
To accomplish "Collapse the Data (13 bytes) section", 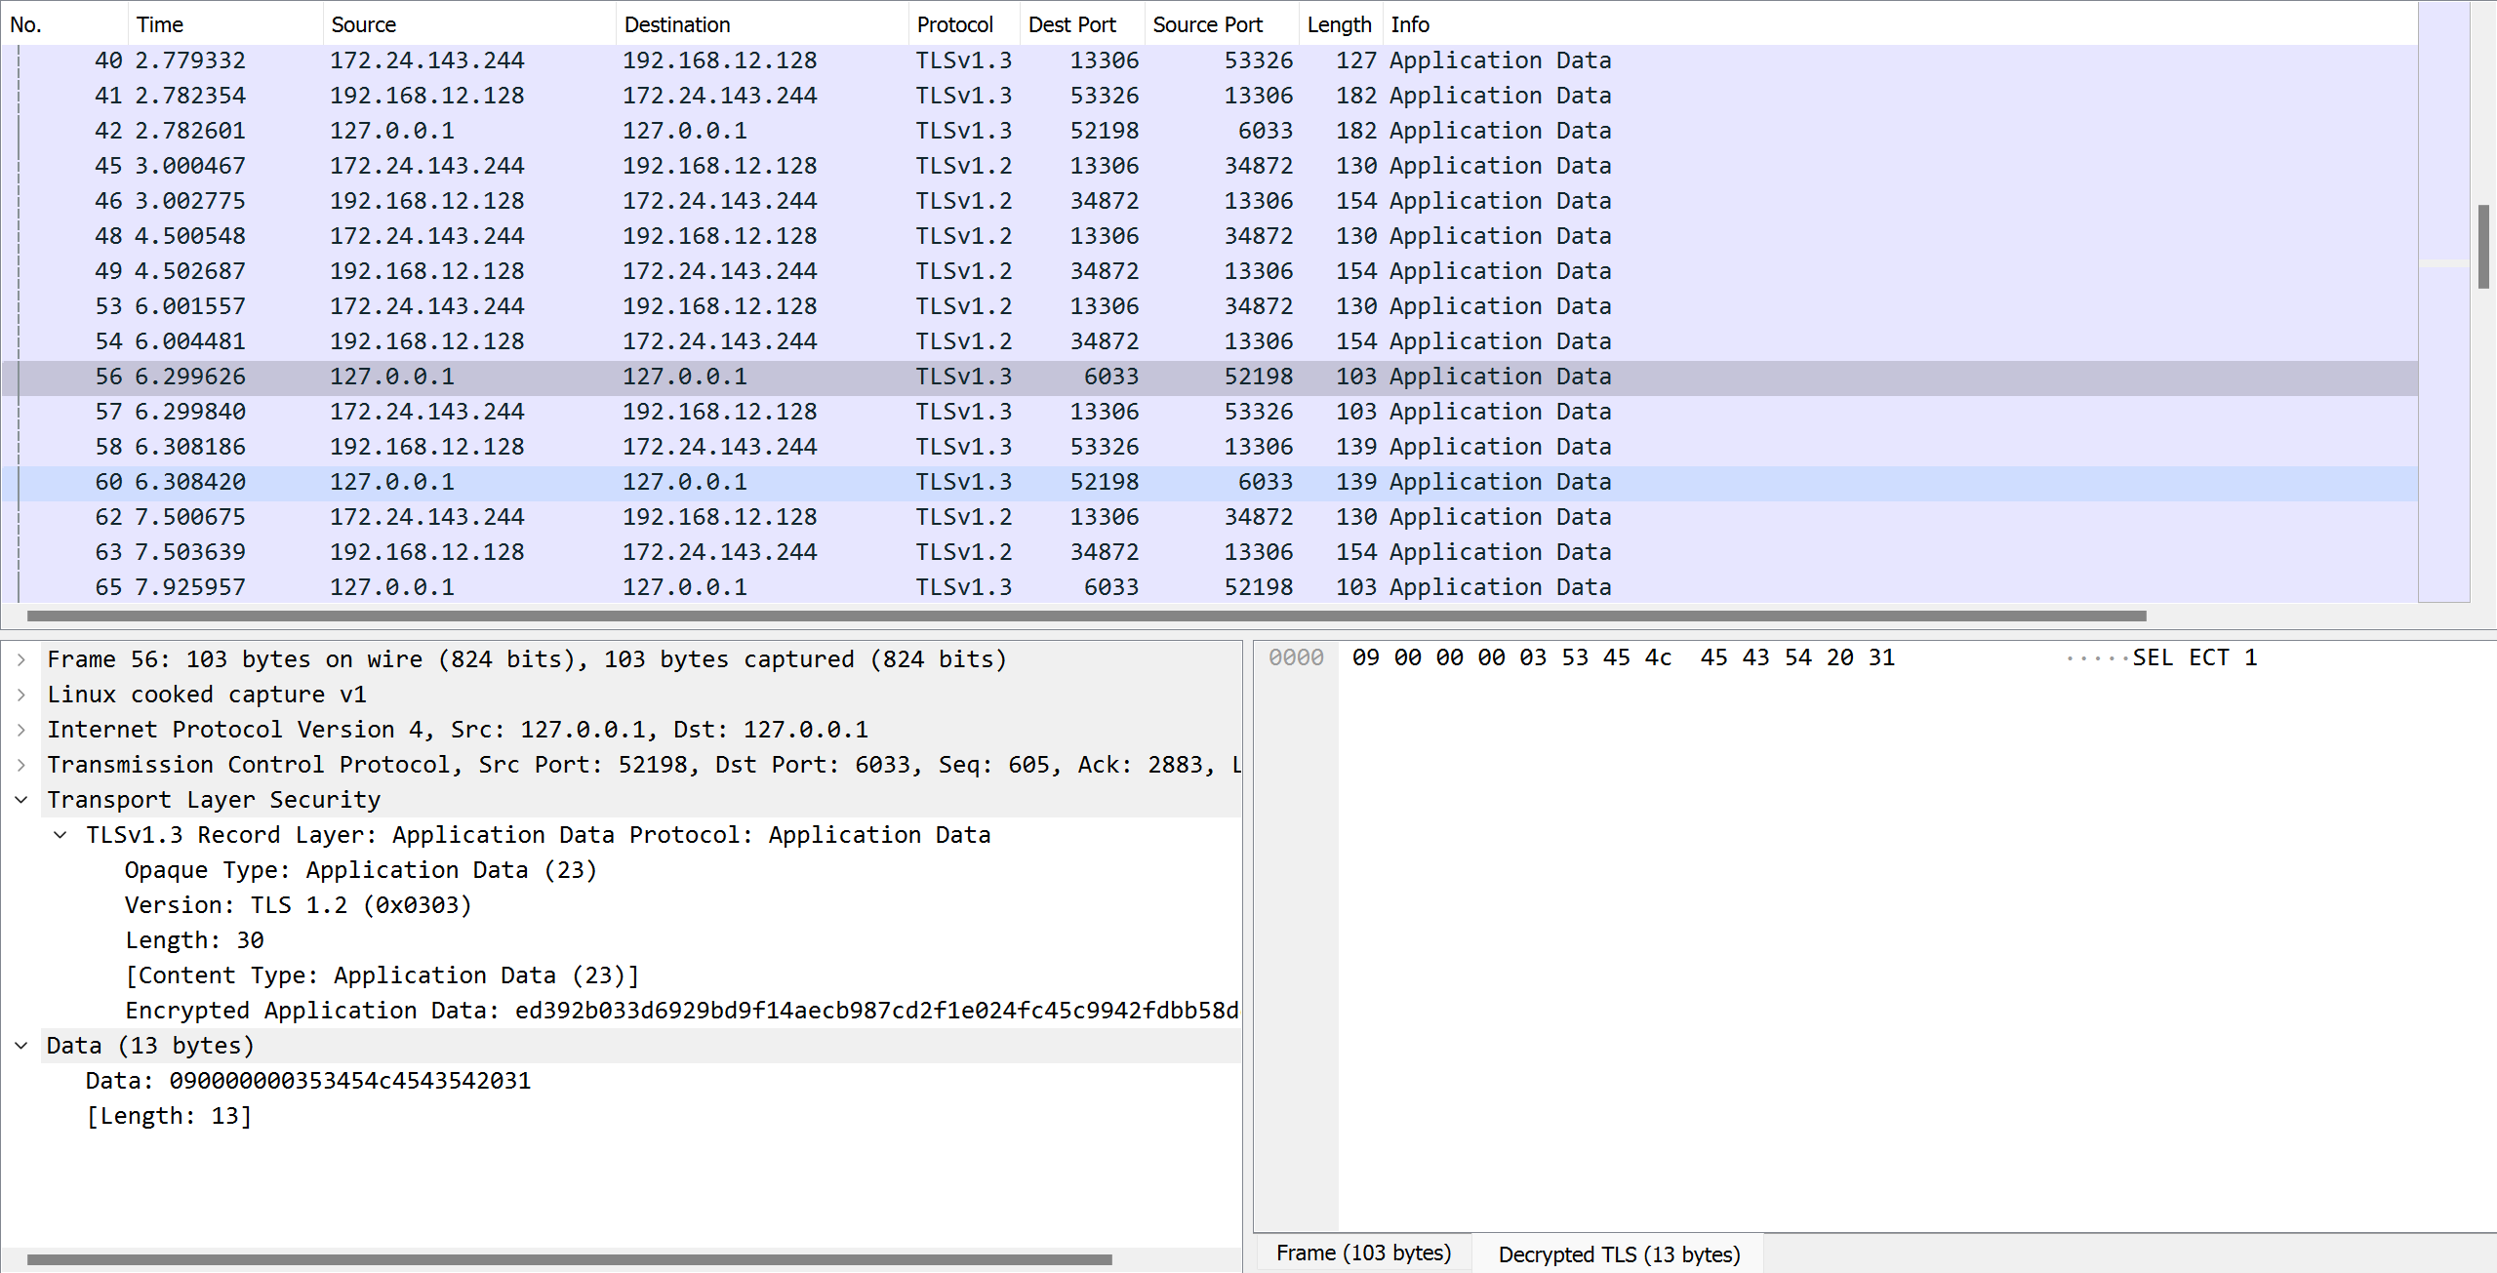I will point(21,1045).
